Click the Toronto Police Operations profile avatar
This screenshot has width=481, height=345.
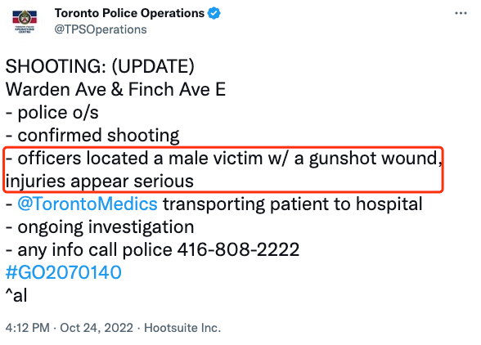(25, 21)
